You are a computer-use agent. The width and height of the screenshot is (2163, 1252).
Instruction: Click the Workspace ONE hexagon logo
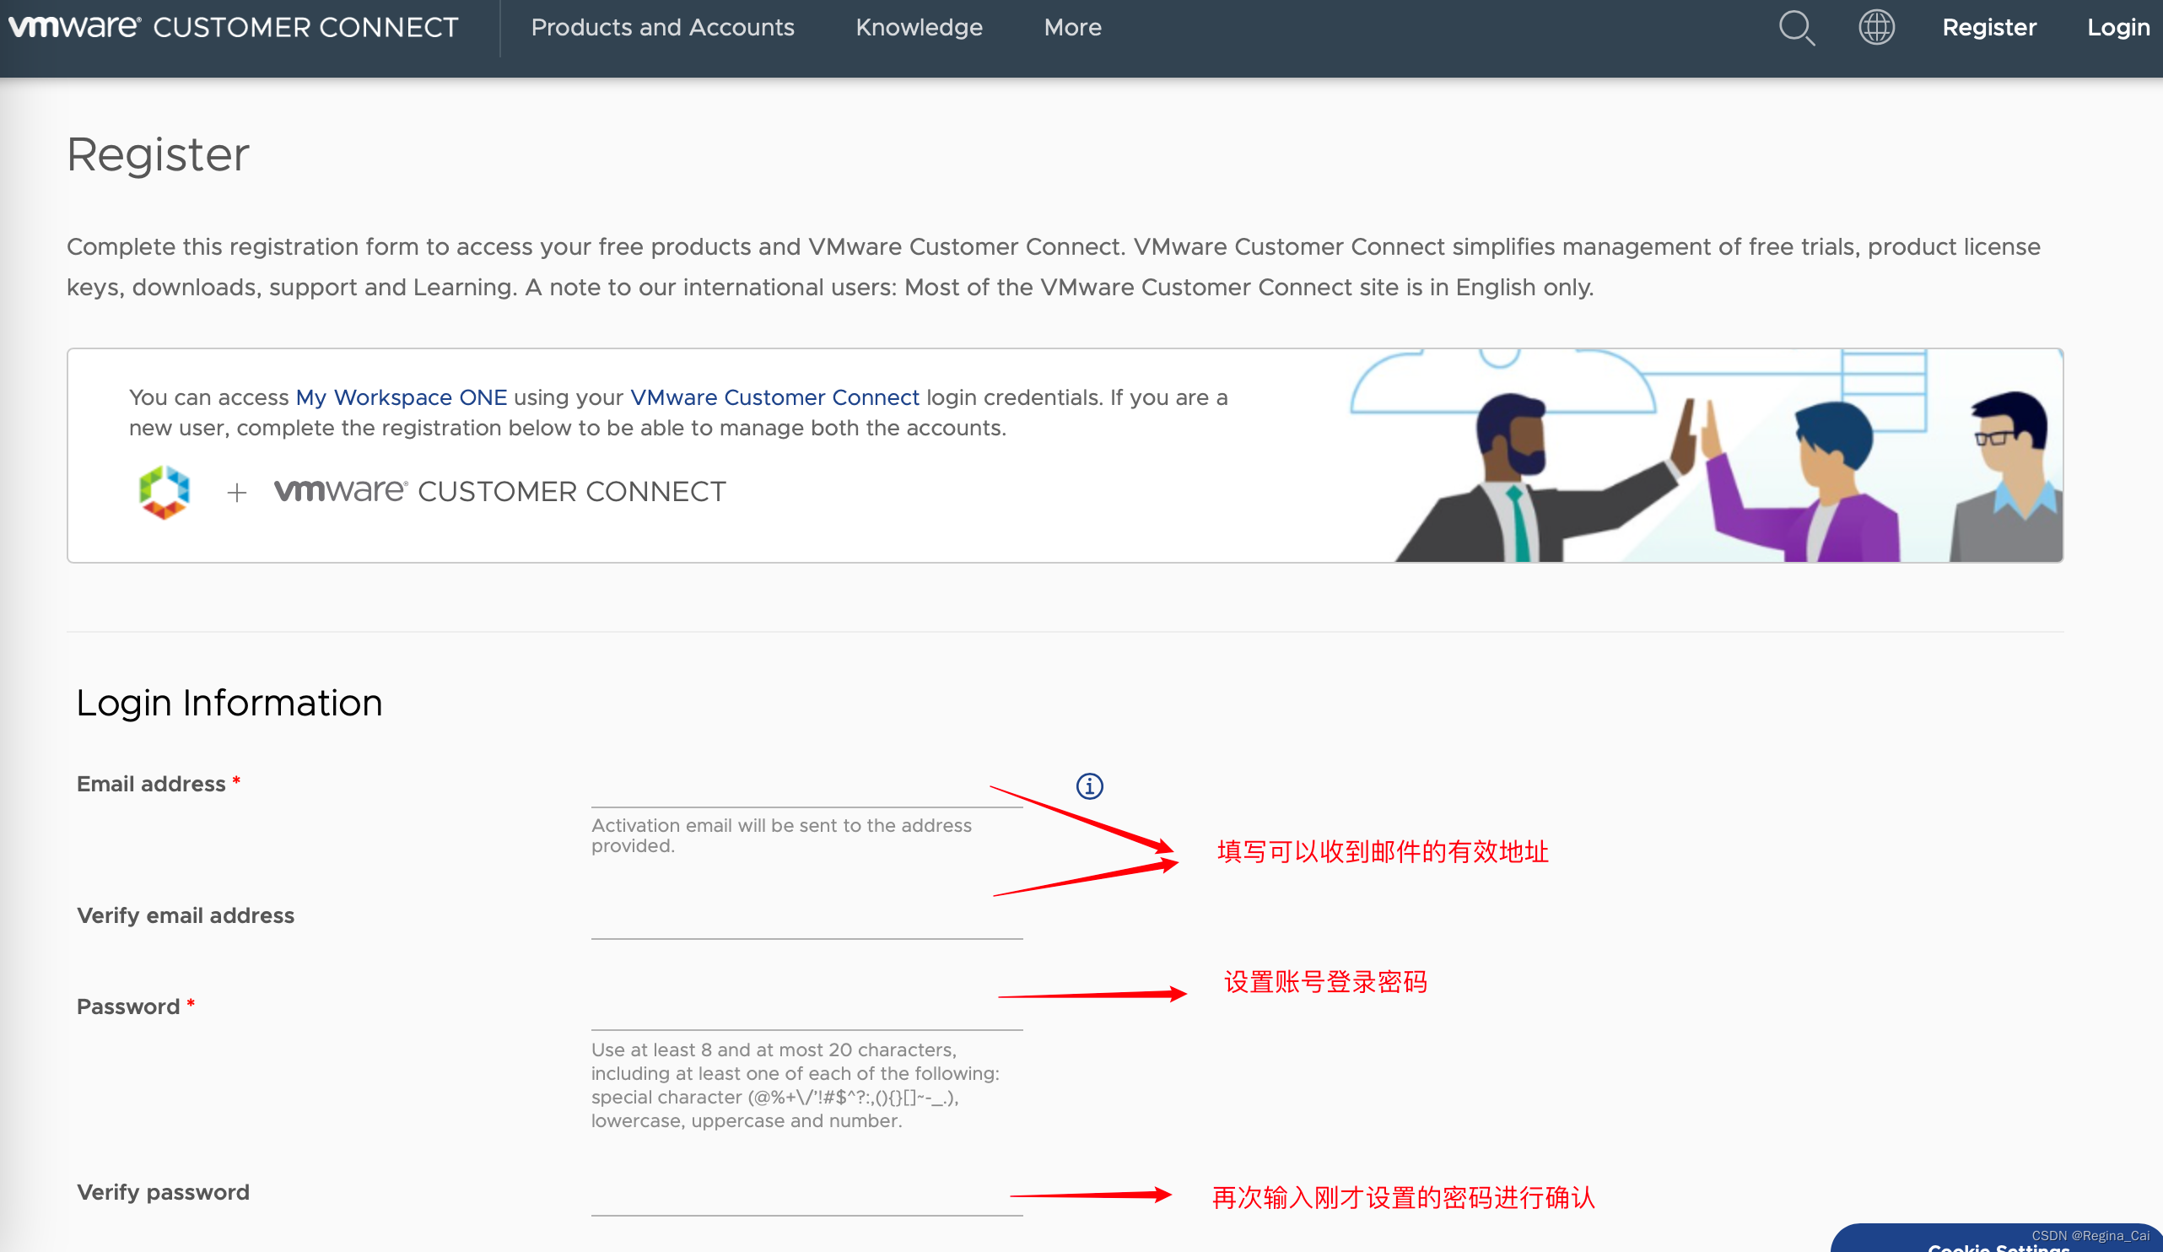click(x=164, y=492)
